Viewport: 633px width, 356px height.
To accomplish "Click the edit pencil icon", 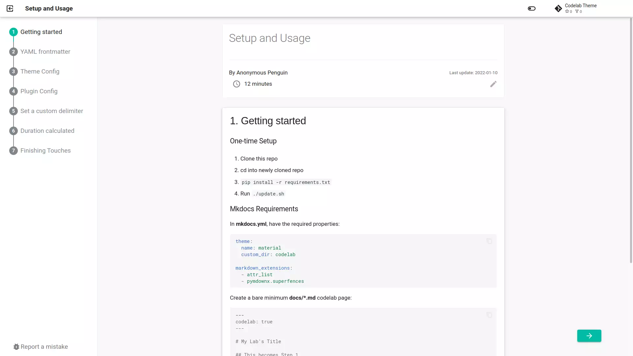I will click(x=494, y=84).
